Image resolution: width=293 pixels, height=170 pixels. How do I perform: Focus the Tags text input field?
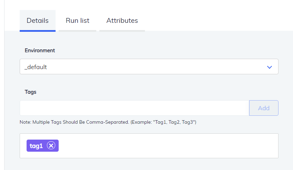pos(134,108)
